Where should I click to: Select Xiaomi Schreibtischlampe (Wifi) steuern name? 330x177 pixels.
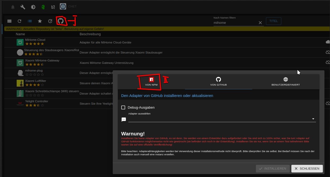52,91
